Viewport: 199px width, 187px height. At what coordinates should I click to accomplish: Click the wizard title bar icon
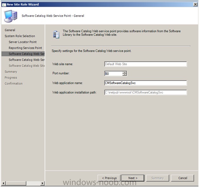(4, 5)
